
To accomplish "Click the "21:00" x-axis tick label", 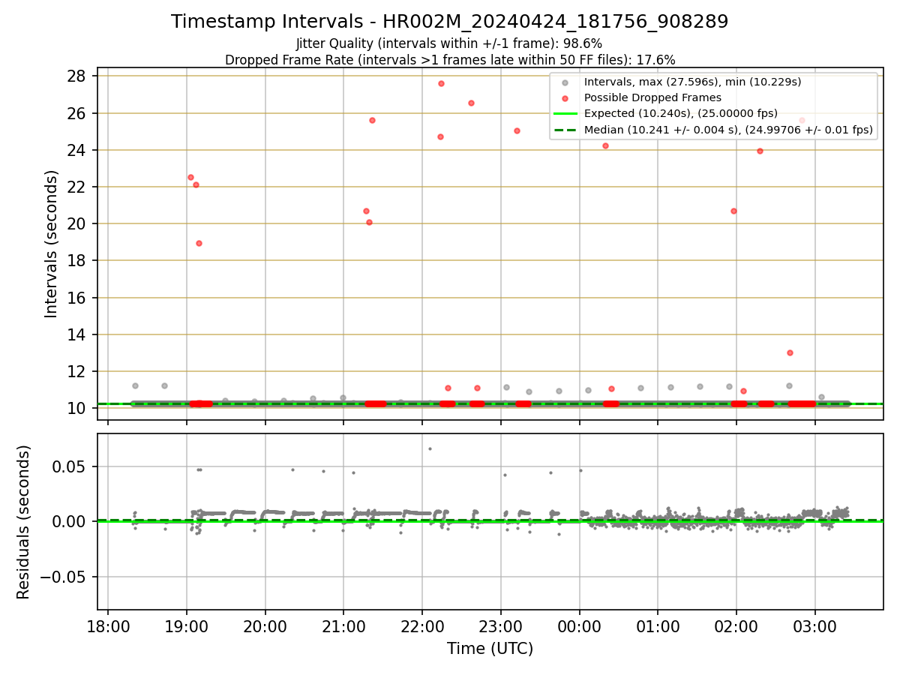I will coord(343,626).
